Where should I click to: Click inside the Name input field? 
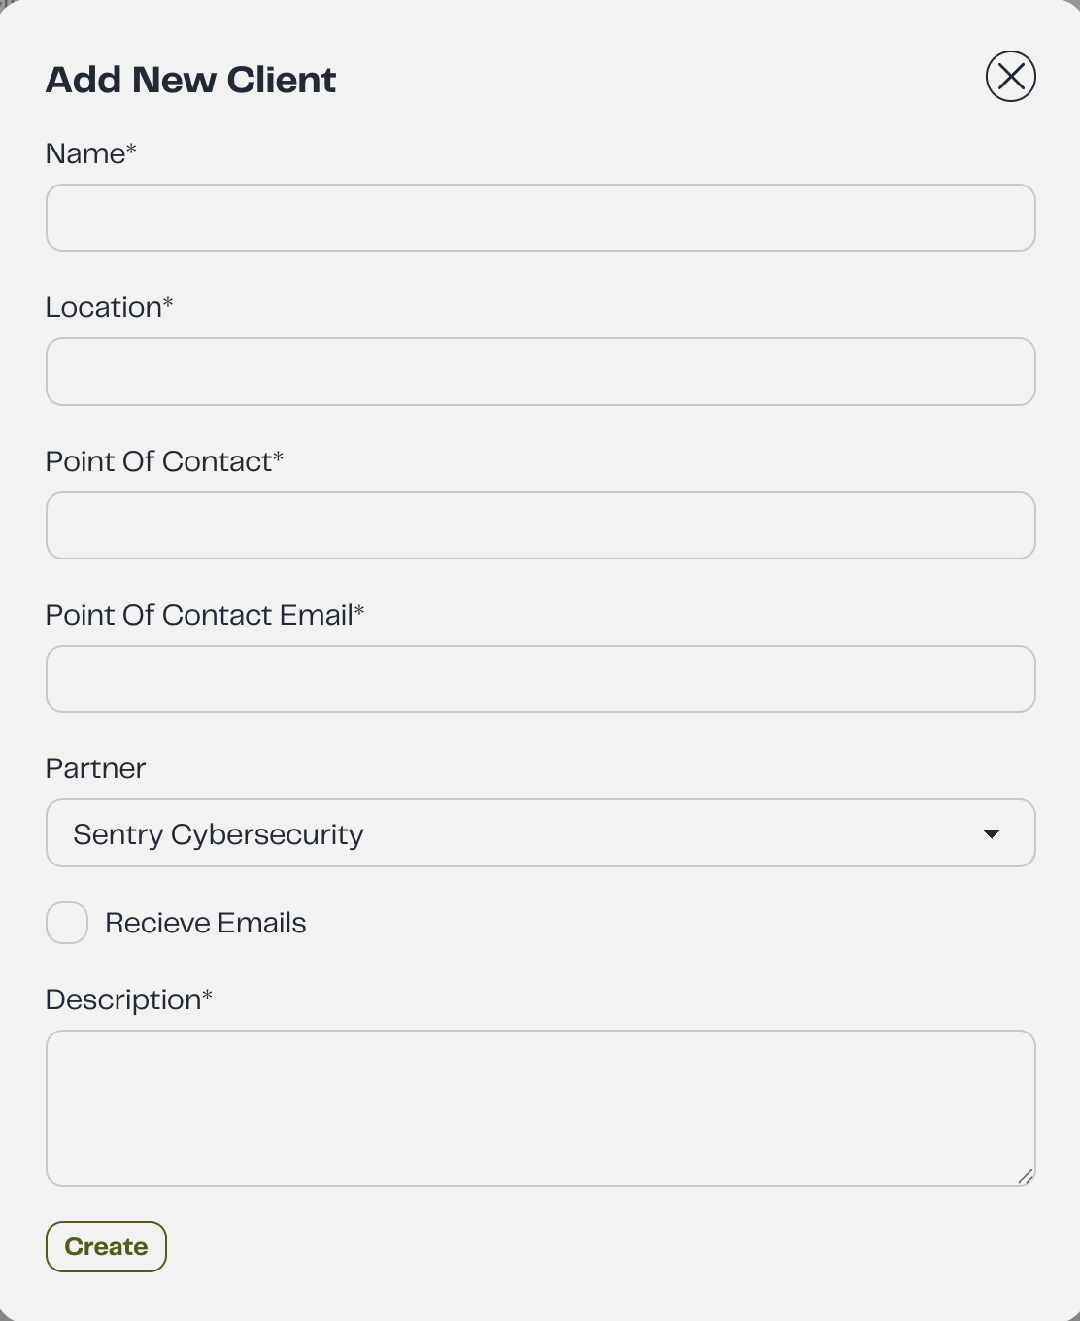point(540,218)
